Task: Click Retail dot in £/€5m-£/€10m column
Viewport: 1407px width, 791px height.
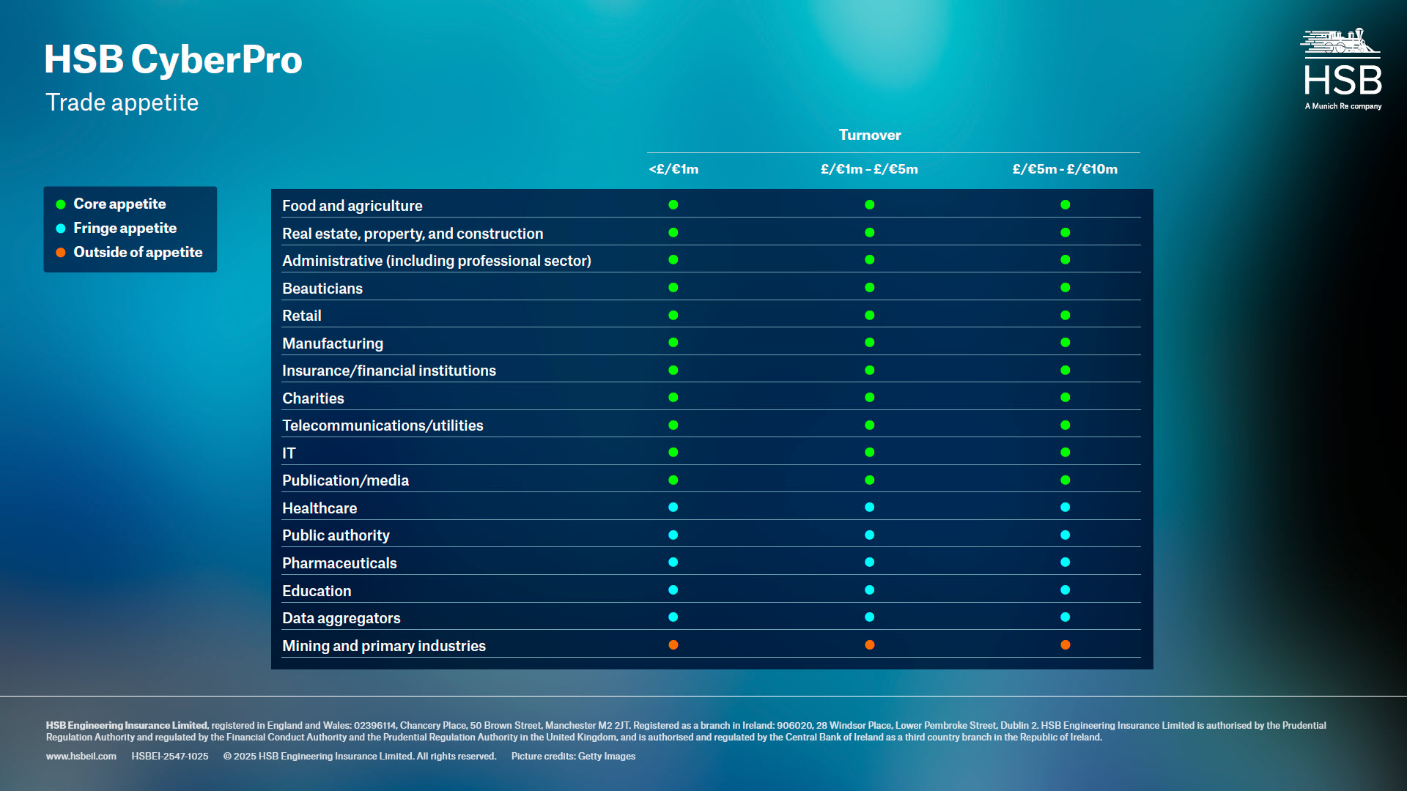Action: pyautogui.click(x=1065, y=316)
